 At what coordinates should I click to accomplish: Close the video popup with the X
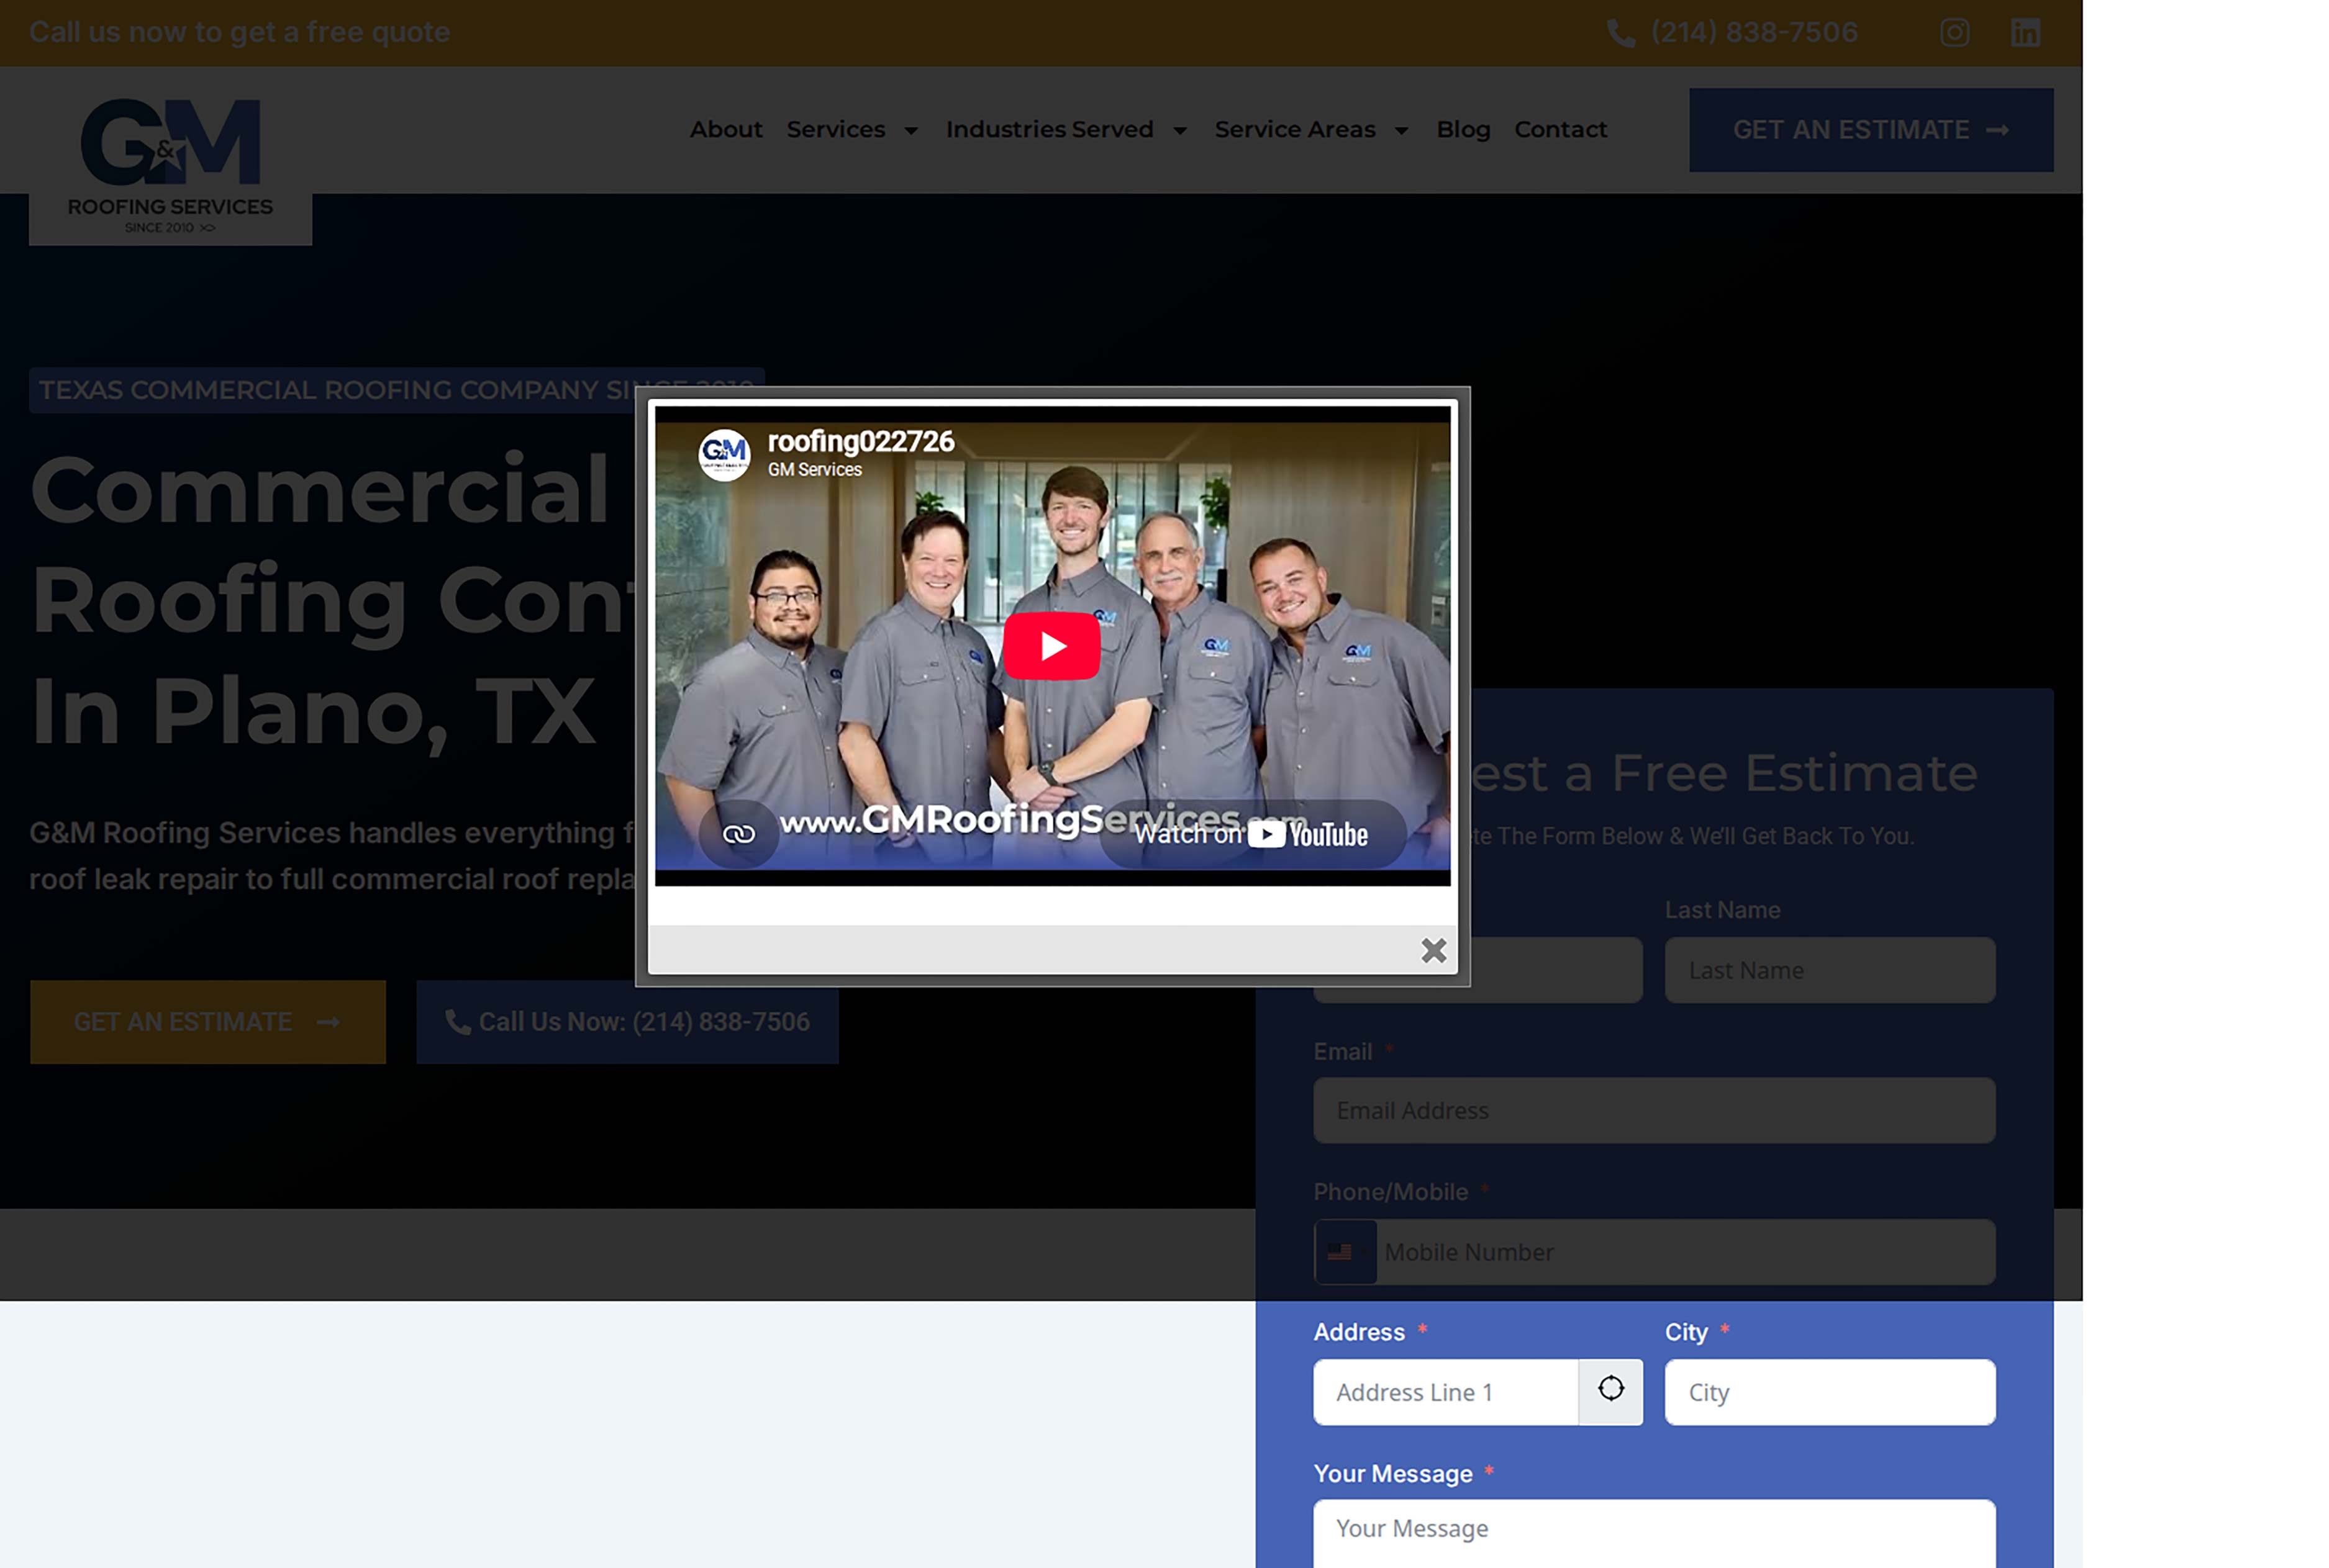click(x=1433, y=949)
